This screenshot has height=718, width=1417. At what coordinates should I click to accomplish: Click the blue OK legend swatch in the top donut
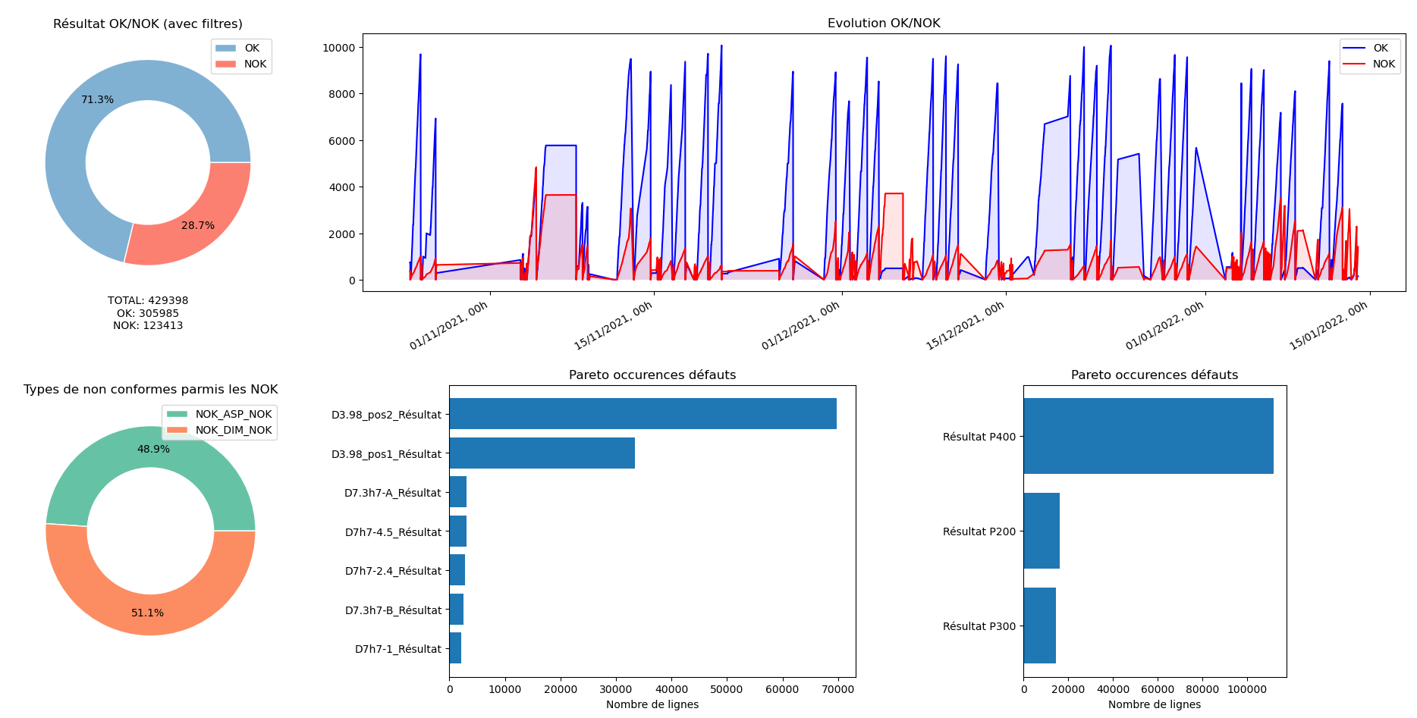pos(225,48)
